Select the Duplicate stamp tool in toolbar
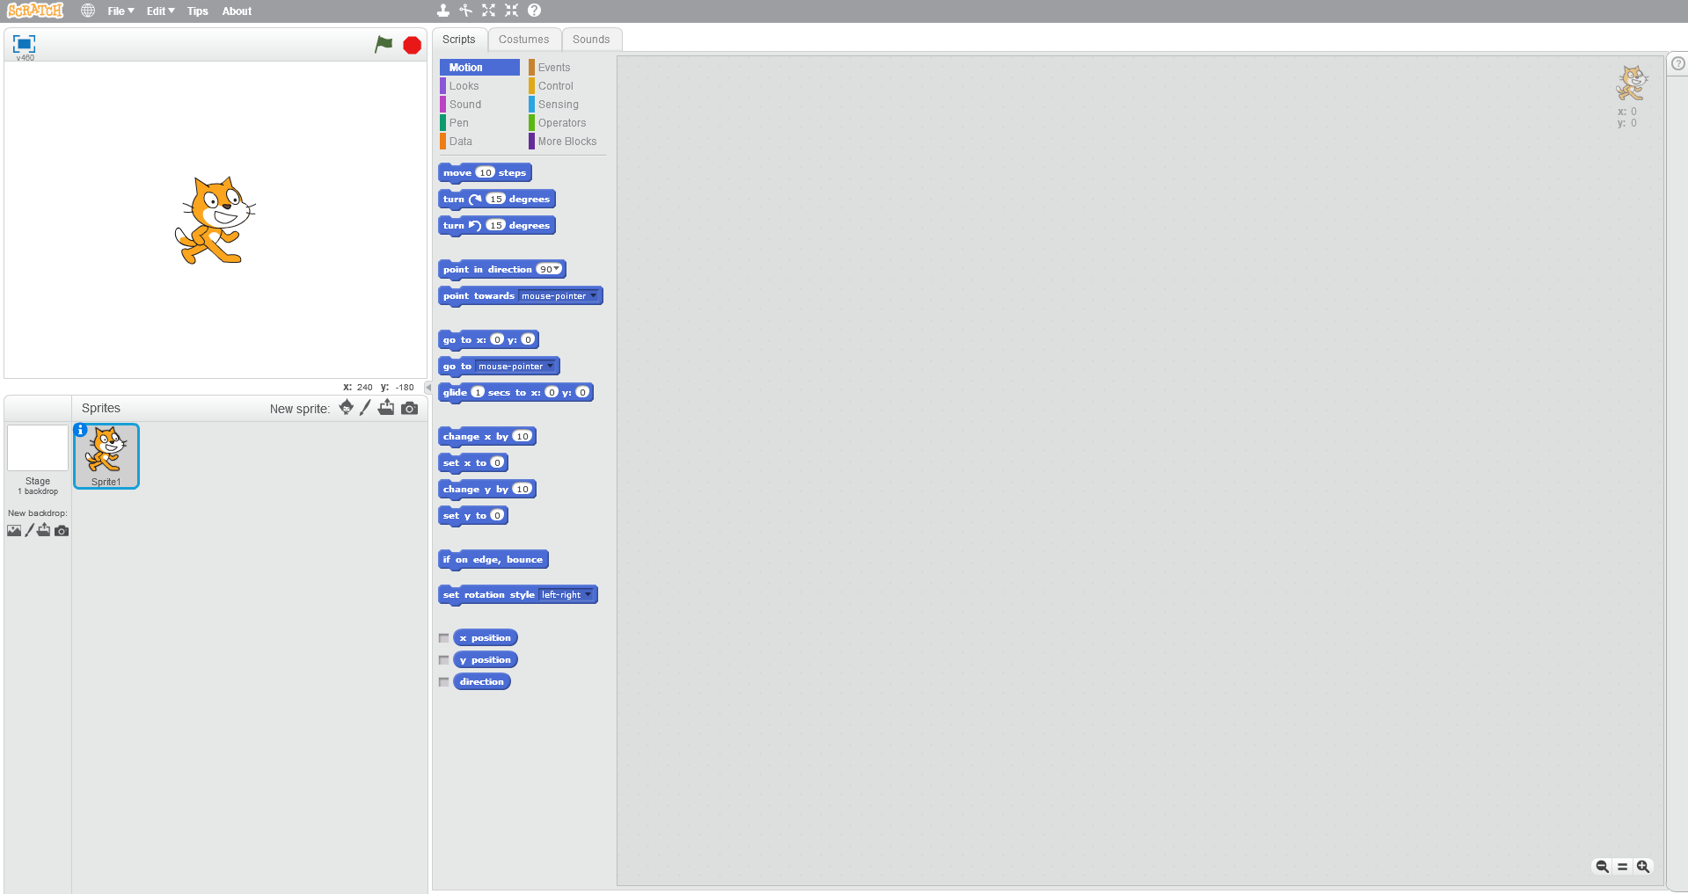The width and height of the screenshot is (1688, 894). [443, 11]
